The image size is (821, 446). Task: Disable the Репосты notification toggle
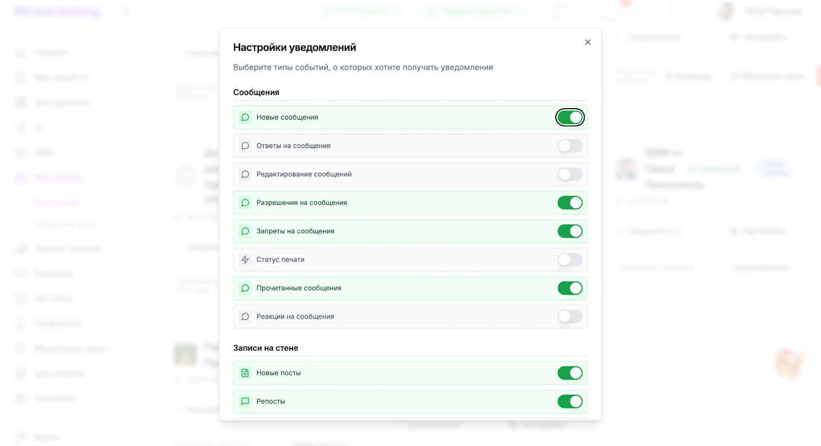coord(570,401)
